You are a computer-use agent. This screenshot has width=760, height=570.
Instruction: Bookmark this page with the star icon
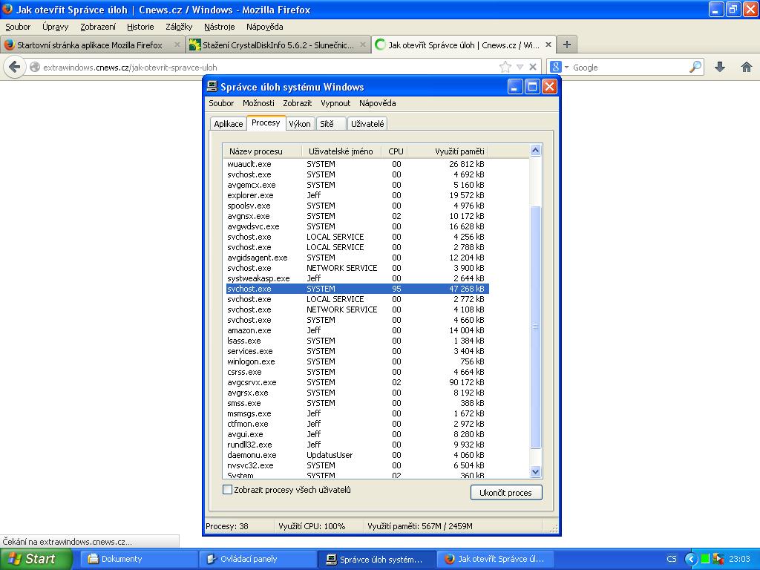505,67
